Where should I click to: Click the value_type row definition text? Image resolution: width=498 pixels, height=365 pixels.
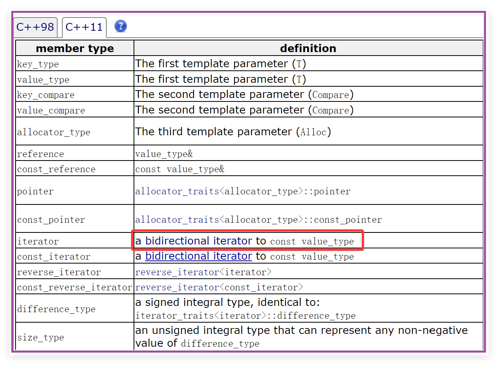[220, 79]
